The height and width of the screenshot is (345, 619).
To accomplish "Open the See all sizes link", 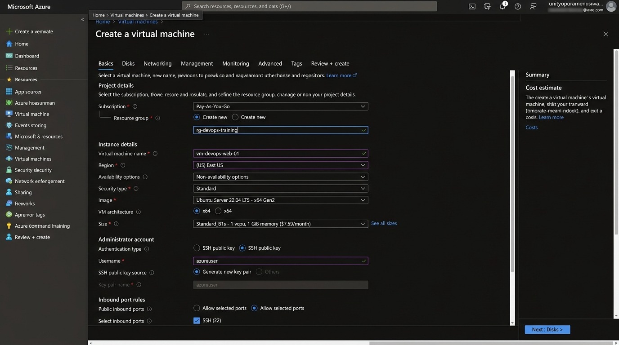I will pyautogui.click(x=384, y=223).
